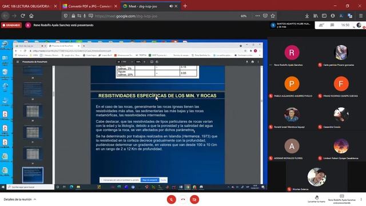Open a new Firefox tab
366x206 pixels.
(185, 6)
